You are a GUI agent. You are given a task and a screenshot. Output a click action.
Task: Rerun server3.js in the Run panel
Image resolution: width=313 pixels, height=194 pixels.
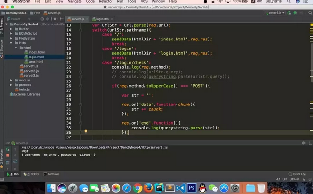(8, 149)
